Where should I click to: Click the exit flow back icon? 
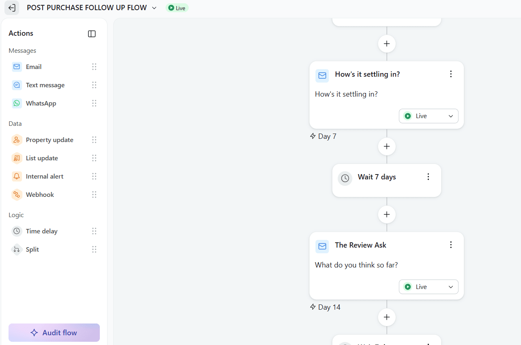tap(12, 8)
